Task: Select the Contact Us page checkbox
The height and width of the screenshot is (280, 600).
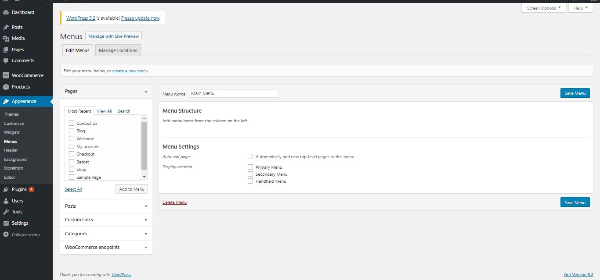Action: 72,123
